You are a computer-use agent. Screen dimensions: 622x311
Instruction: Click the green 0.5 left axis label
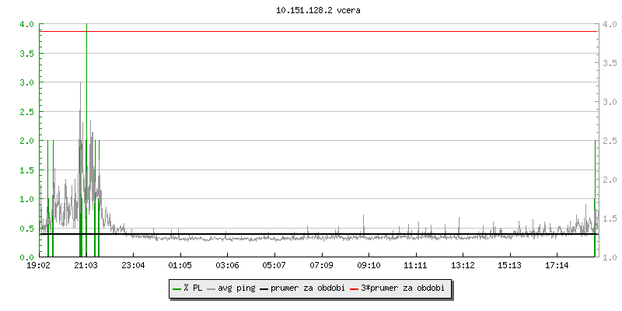pos(26,229)
